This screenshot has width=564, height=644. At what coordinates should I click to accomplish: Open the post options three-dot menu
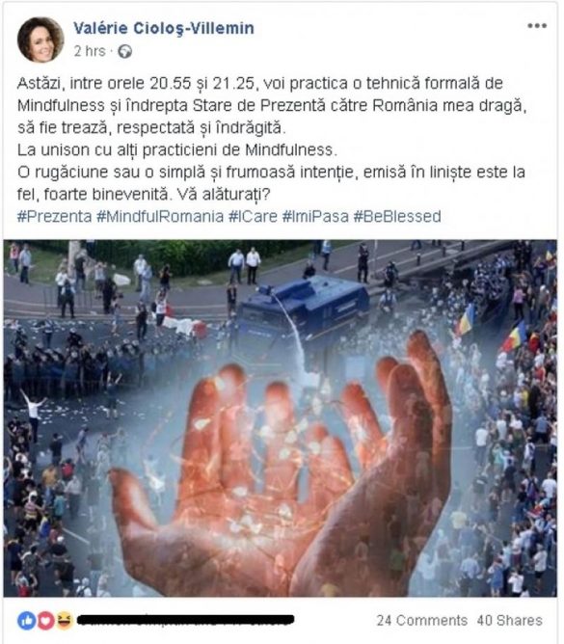537,25
